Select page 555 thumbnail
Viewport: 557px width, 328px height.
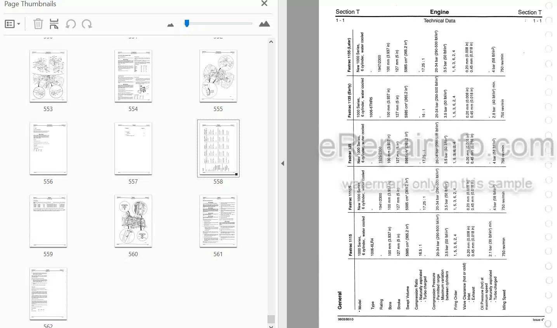click(218, 76)
